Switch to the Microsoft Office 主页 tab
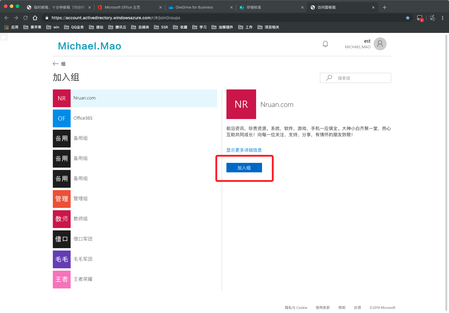 (x=129, y=7)
